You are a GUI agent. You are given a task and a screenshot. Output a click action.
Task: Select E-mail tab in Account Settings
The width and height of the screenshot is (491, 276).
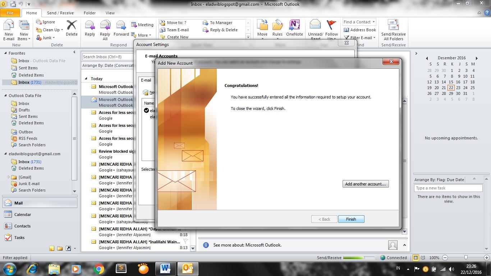[x=146, y=80]
